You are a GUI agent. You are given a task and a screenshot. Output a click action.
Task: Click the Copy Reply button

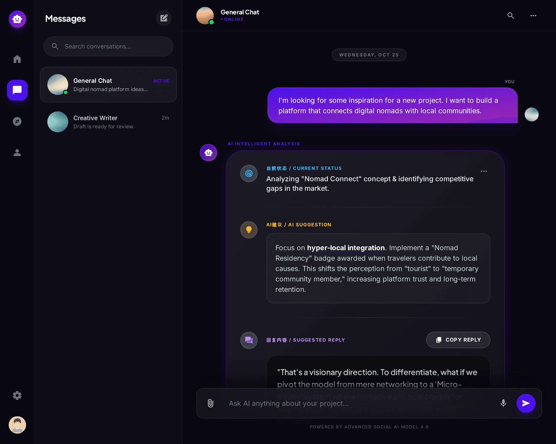click(x=458, y=340)
